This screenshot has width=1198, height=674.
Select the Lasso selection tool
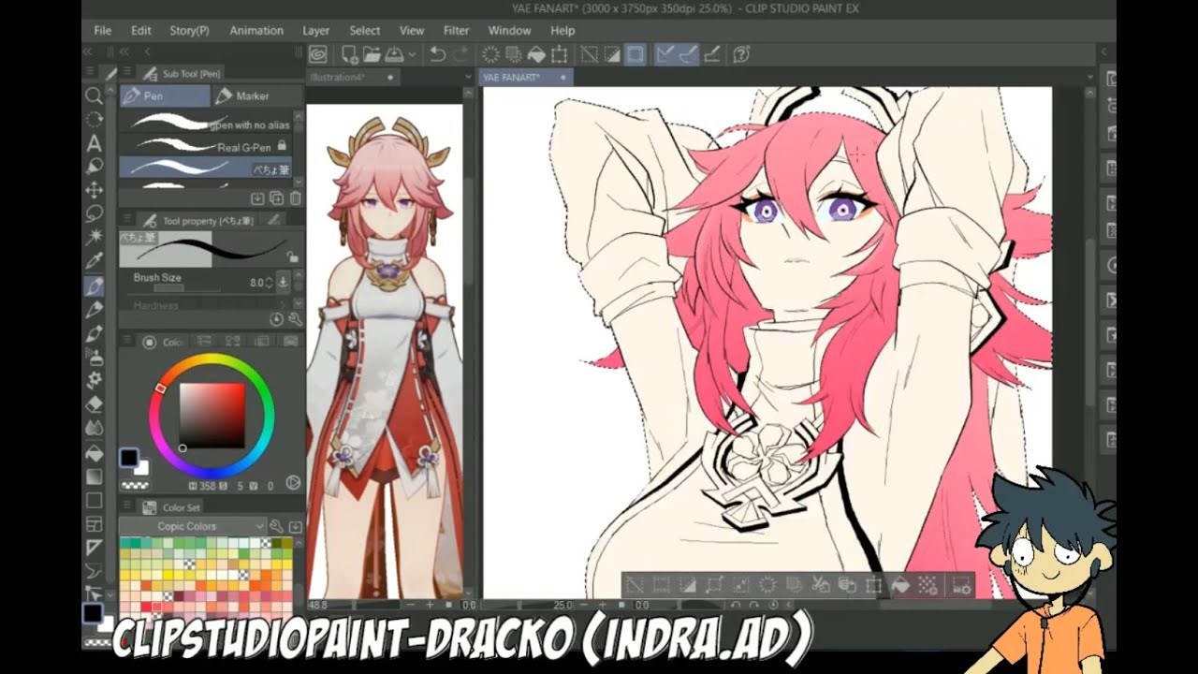coord(94,213)
